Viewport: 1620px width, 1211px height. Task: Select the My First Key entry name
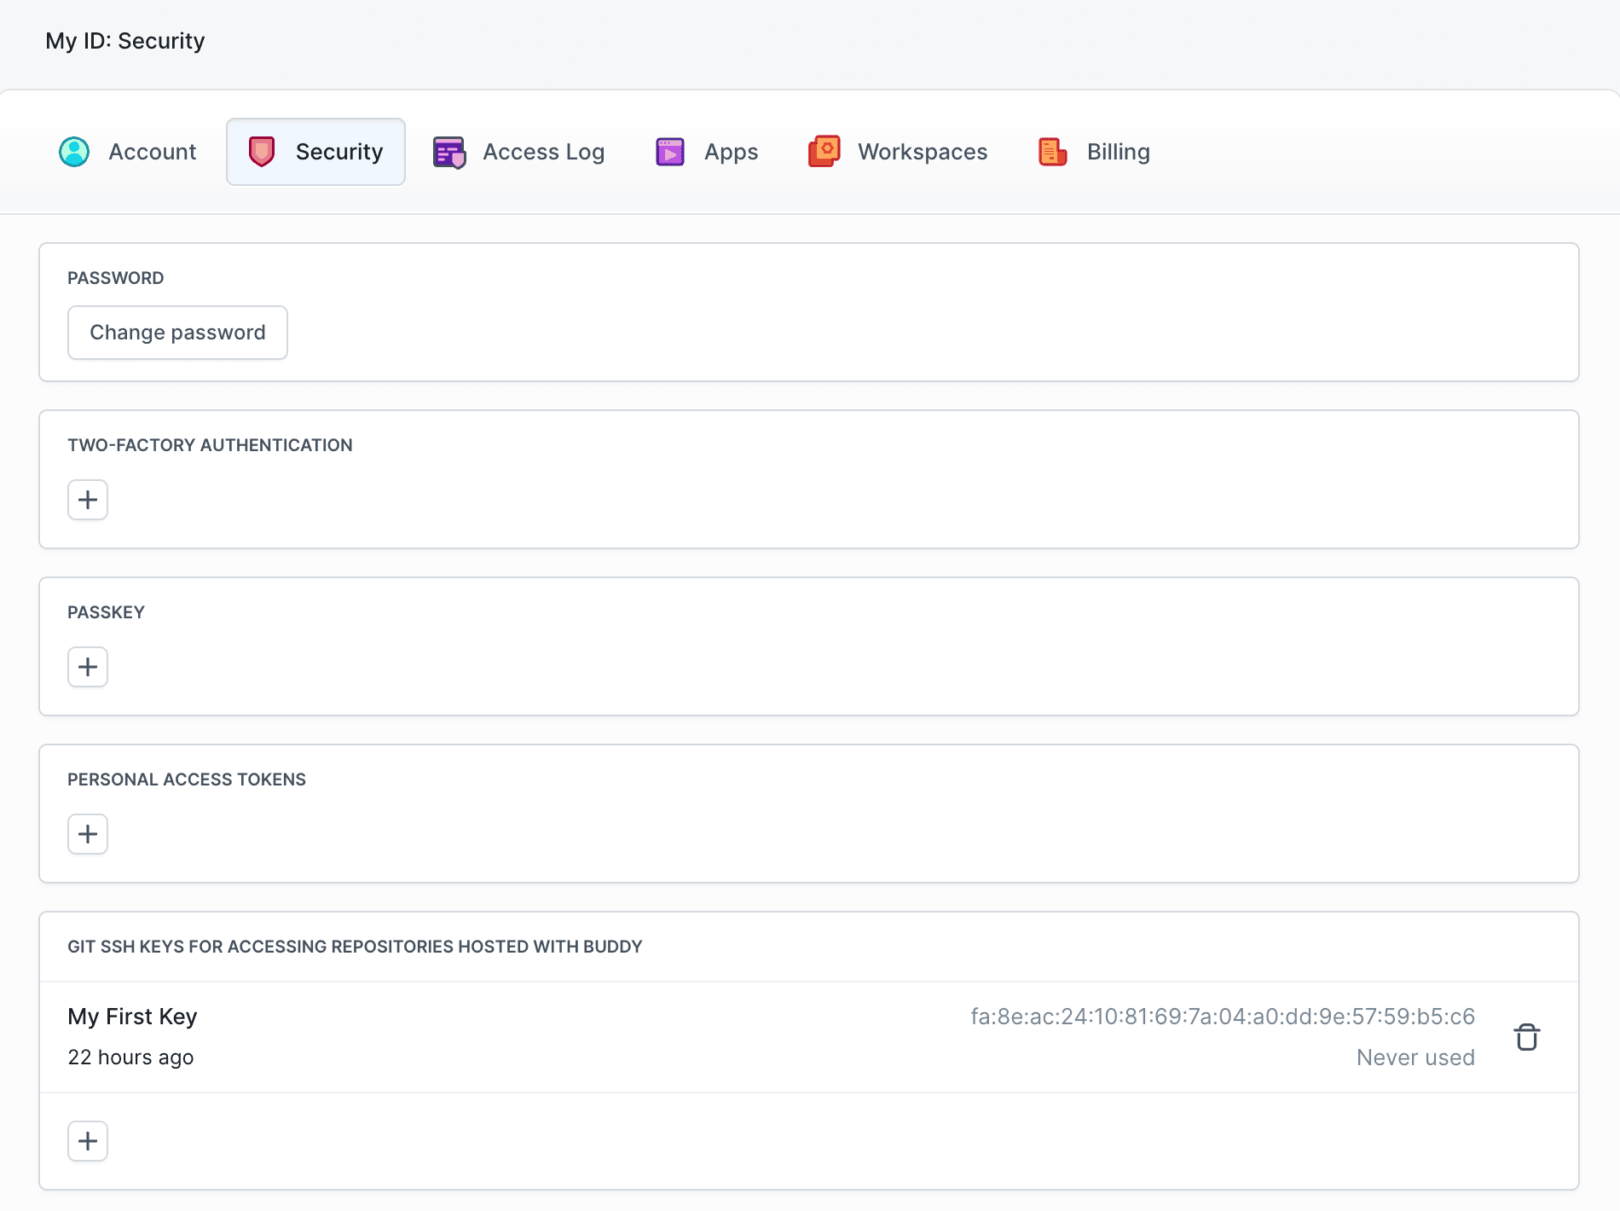pyautogui.click(x=132, y=1017)
